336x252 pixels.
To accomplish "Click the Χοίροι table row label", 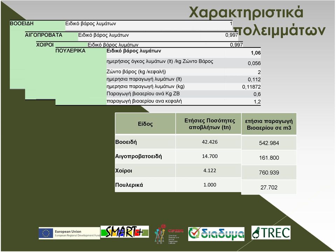I will 124,171.
